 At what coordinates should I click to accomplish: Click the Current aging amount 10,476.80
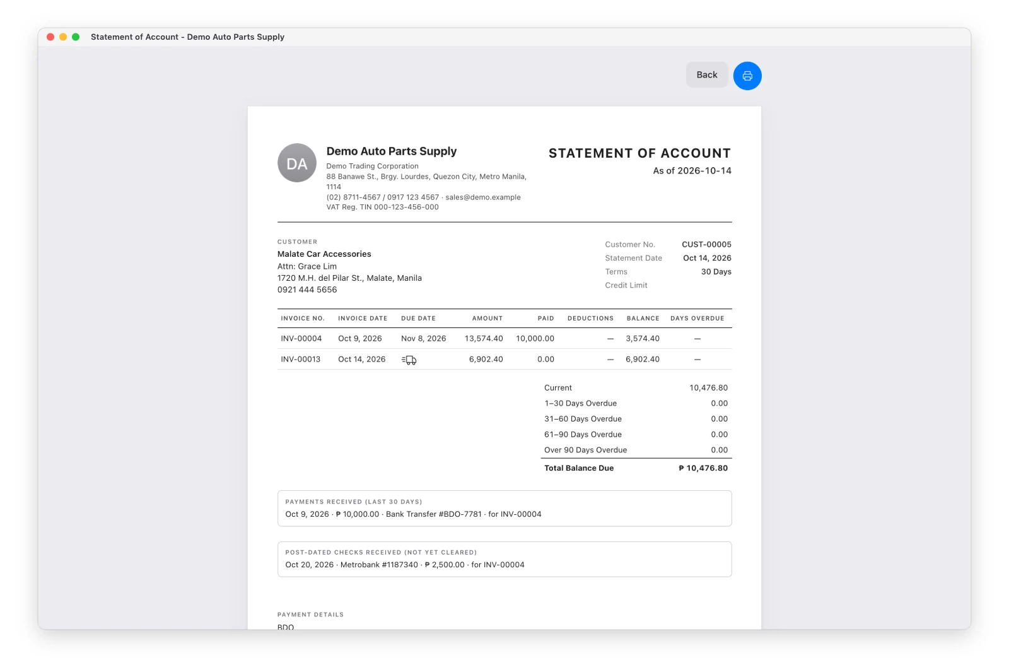[x=708, y=388]
